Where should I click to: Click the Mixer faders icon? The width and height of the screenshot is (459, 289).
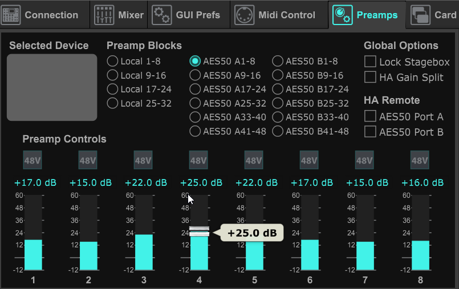click(x=104, y=14)
